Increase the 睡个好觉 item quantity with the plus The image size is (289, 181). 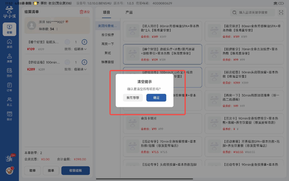pos(84,42)
